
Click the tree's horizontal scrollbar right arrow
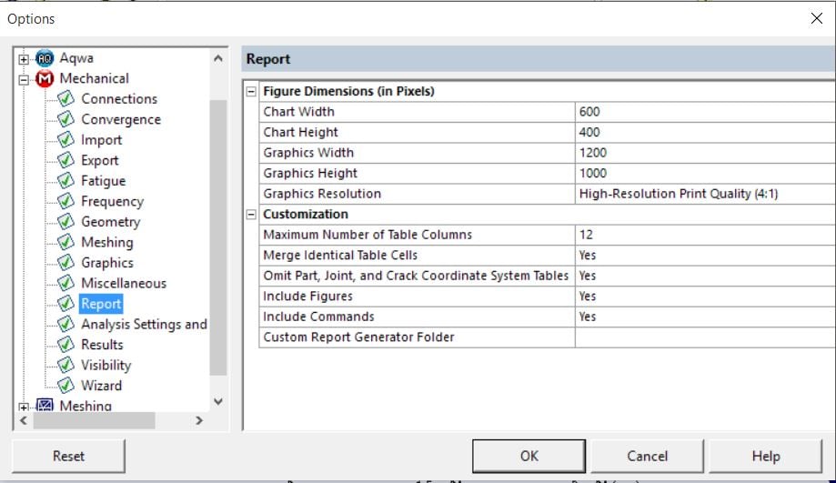point(199,420)
